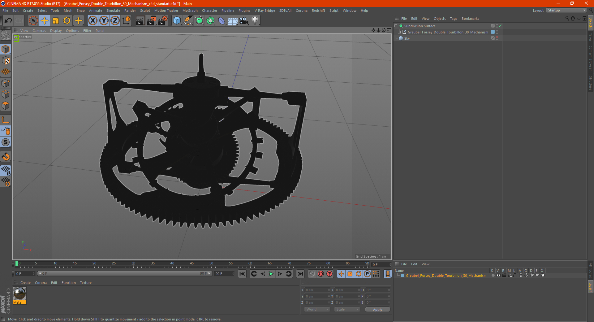
Task: Activate the Scale tool
Action: 56,21
